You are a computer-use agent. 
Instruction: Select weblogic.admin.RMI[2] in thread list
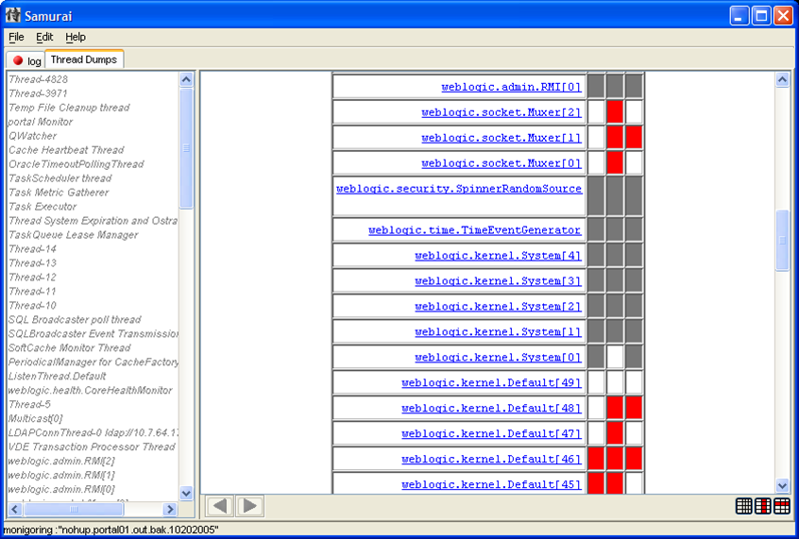(x=61, y=462)
